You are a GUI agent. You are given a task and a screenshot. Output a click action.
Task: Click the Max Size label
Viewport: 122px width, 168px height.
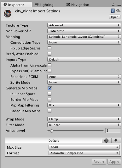14,147
